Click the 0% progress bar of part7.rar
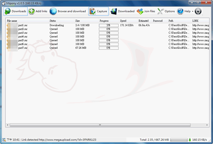The width and height of the screenshot is (213, 144). [109, 48]
